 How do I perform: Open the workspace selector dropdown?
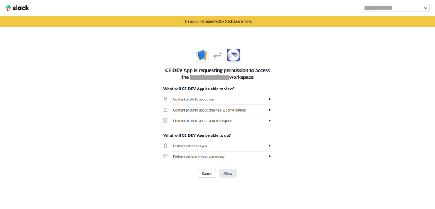coord(395,8)
